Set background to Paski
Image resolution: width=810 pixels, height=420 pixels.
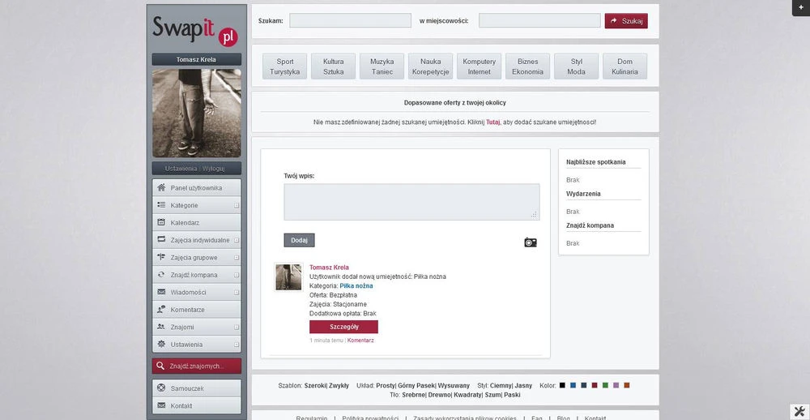(512, 395)
